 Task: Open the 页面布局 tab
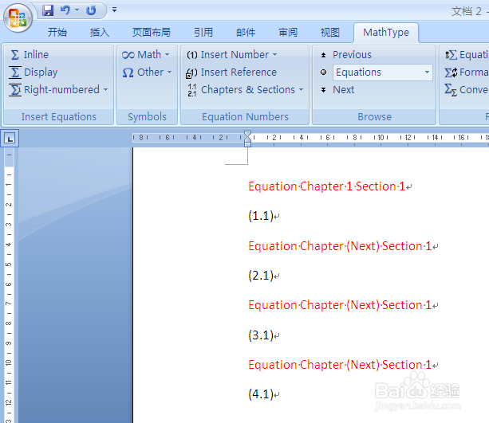point(152,32)
